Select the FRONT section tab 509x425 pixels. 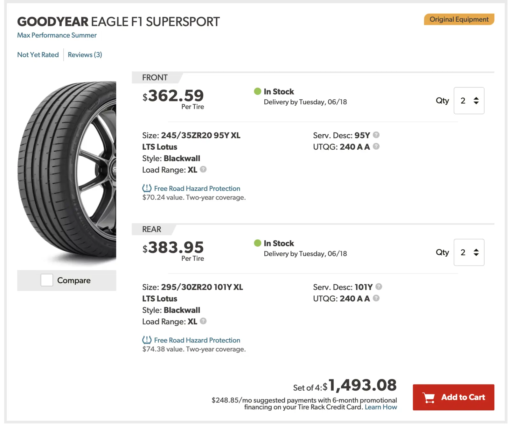click(155, 77)
